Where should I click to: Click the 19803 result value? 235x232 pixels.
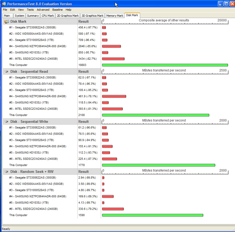click(82, 65)
